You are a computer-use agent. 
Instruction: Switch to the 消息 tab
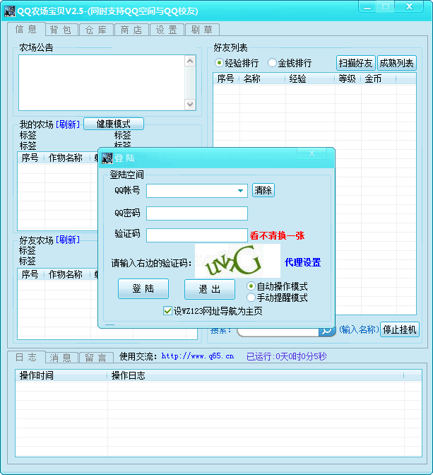coord(61,358)
